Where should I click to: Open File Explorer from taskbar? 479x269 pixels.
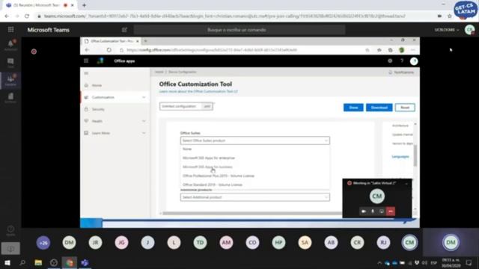tap(38, 262)
